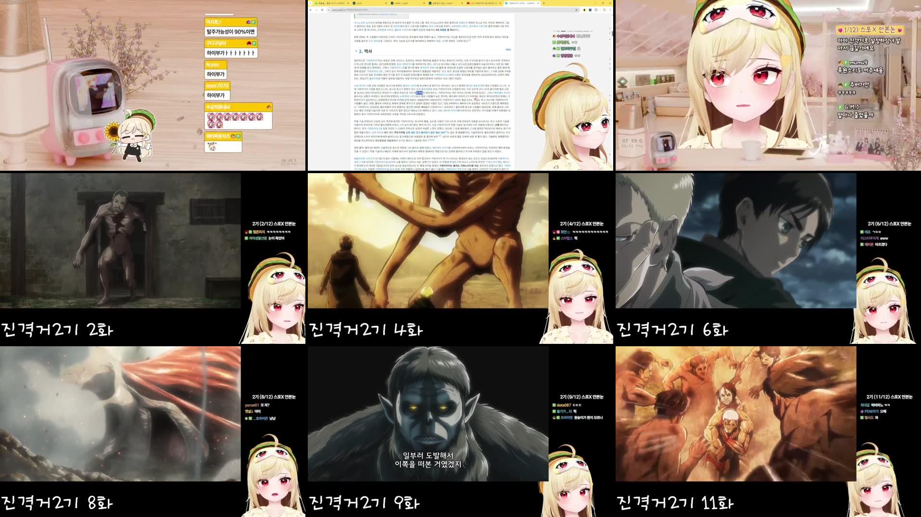The width and height of the screenshot is (921, 517).
Task: Switch to the third SOOP tab
Action: pyautogui.click(x=408, y=3)
